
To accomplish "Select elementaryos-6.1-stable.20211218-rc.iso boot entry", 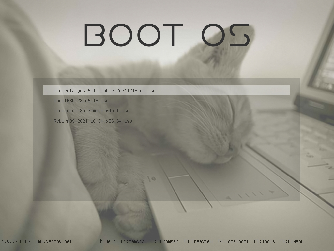I will [166, 90].
